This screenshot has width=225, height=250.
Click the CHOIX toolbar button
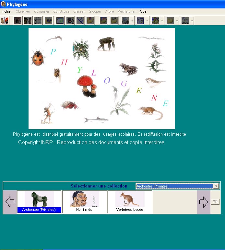[185, 21]
